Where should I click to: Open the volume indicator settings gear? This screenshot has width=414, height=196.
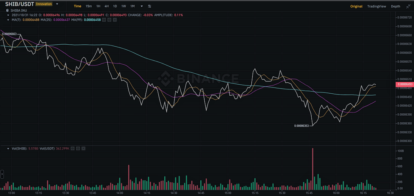click(x=78, y=149)
